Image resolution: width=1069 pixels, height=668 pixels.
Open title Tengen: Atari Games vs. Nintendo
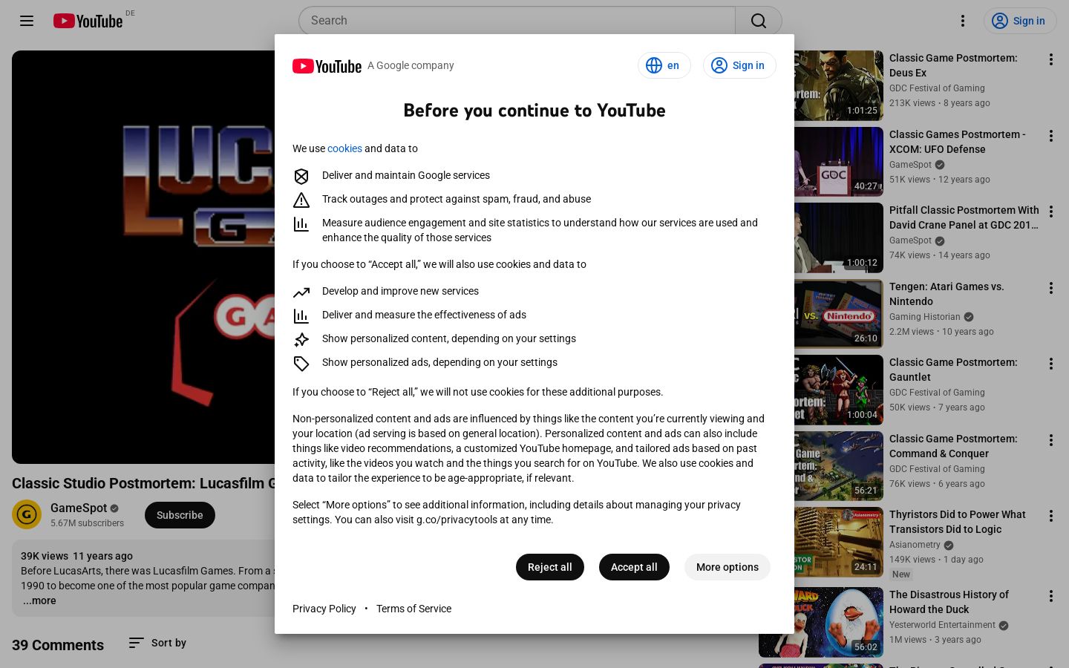tap(947, 294)
